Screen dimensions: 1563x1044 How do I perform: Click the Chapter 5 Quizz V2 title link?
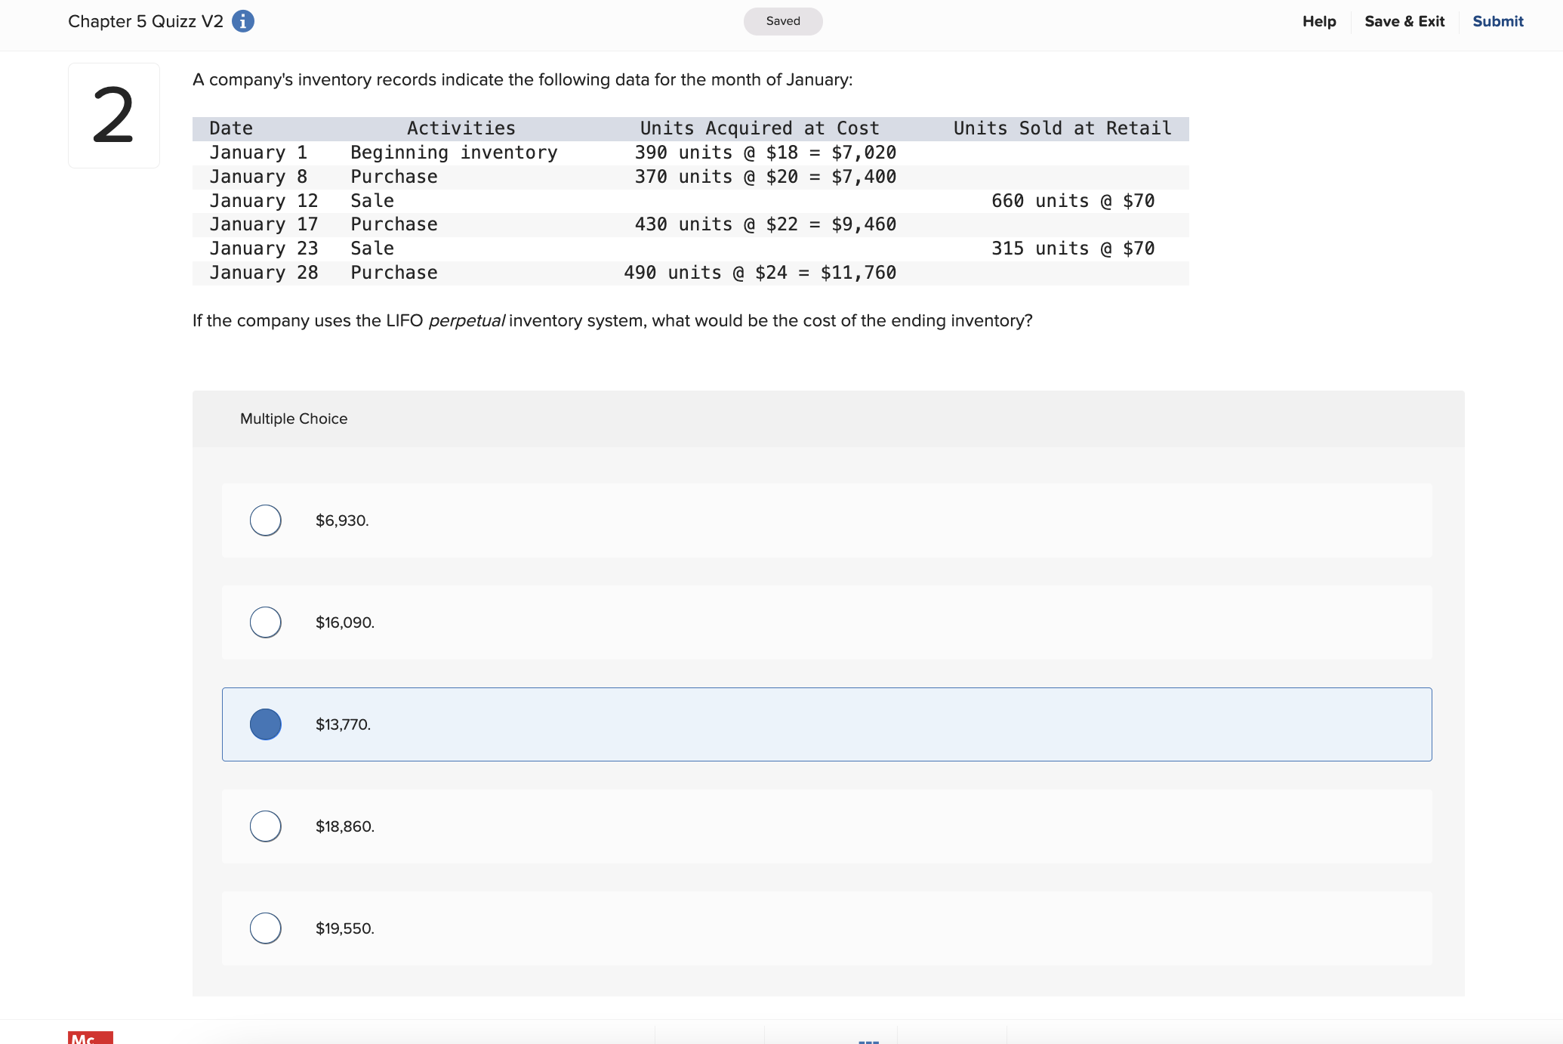145,21
